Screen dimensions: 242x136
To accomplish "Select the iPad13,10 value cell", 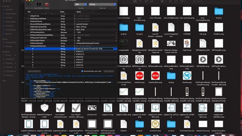I will coord(80,54).
